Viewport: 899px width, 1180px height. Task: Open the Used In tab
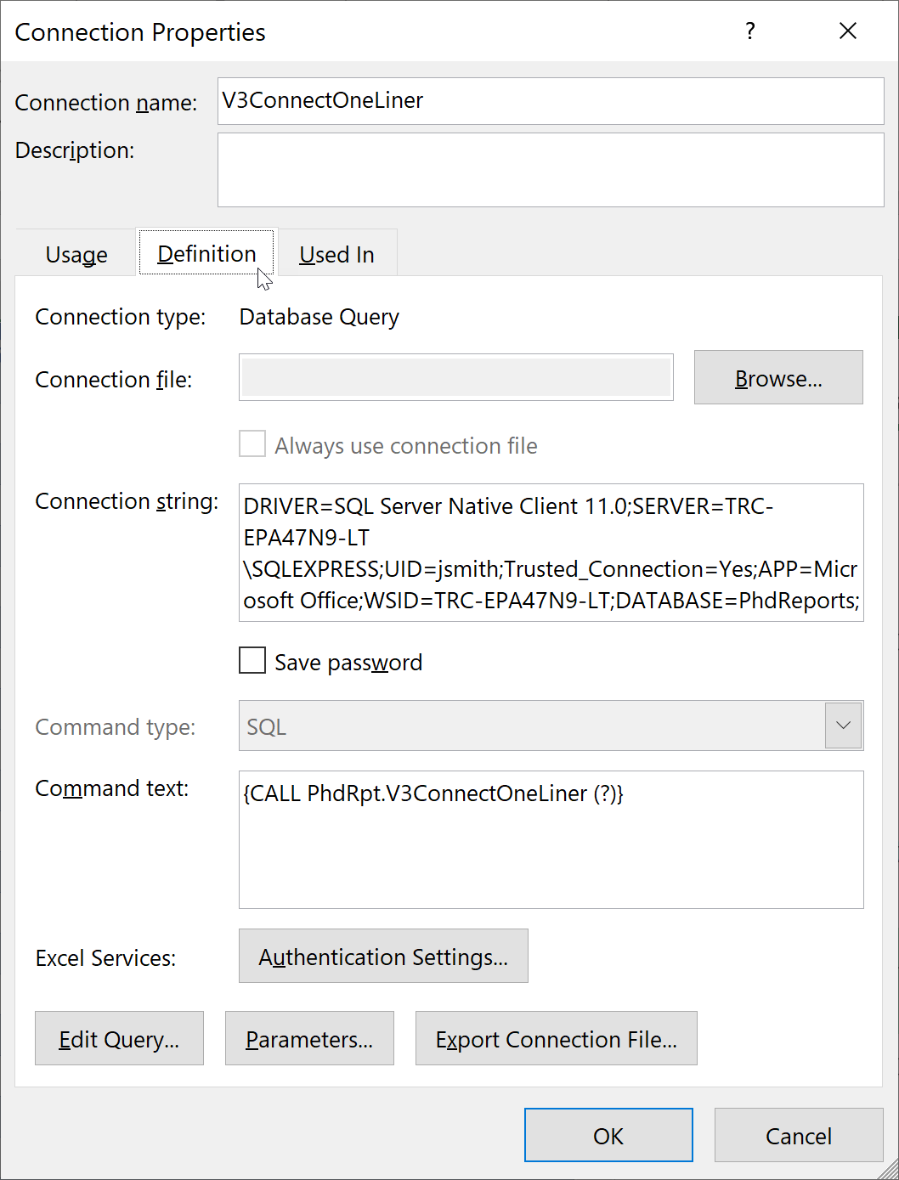[x=336, y=253]
